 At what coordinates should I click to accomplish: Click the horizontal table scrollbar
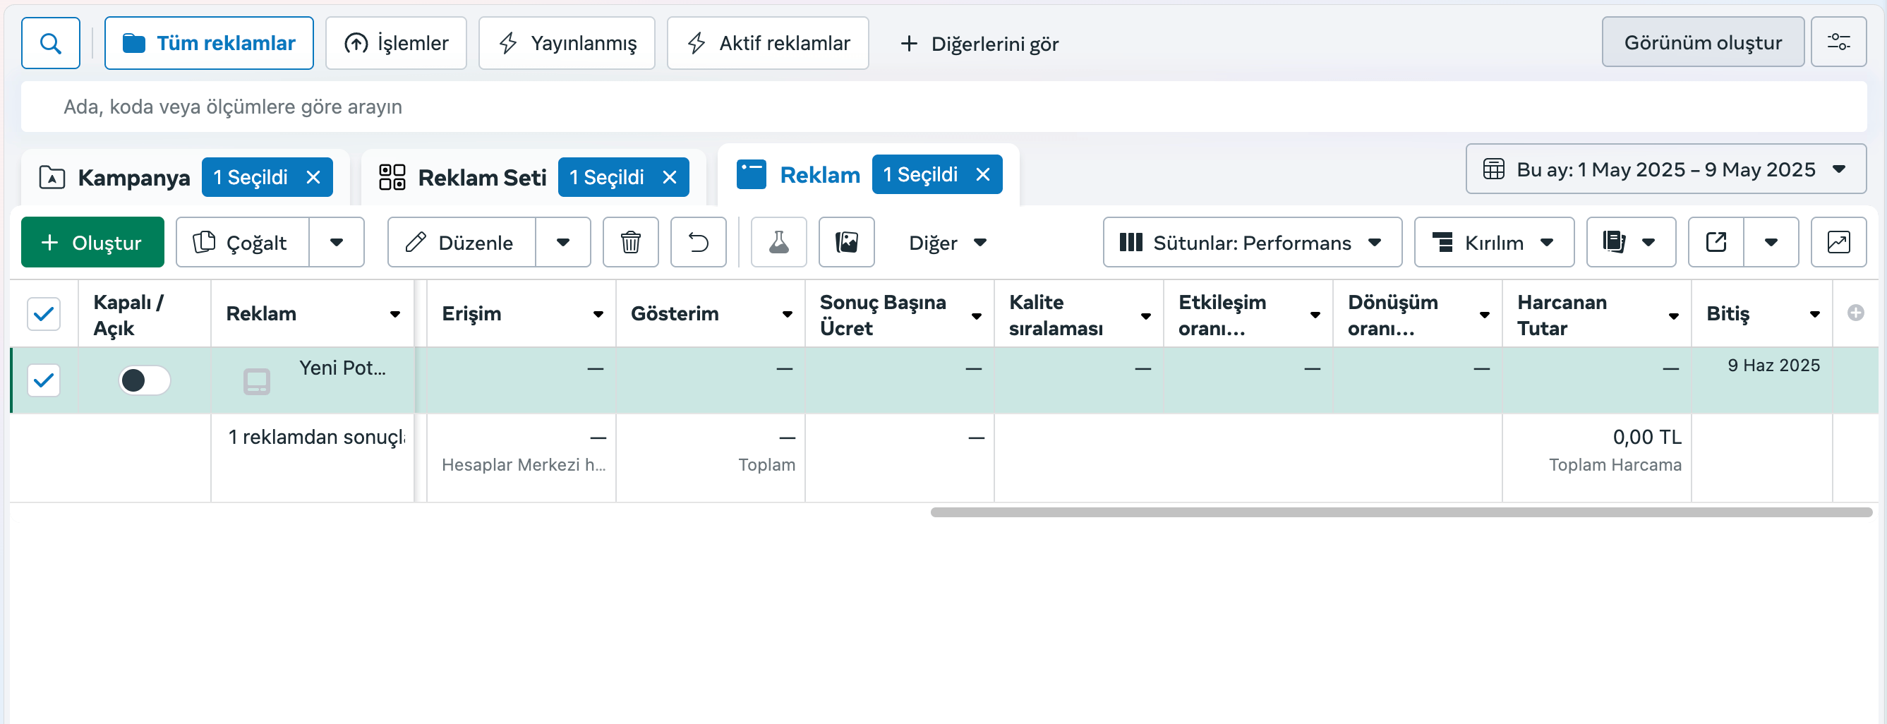[1401, 512]
